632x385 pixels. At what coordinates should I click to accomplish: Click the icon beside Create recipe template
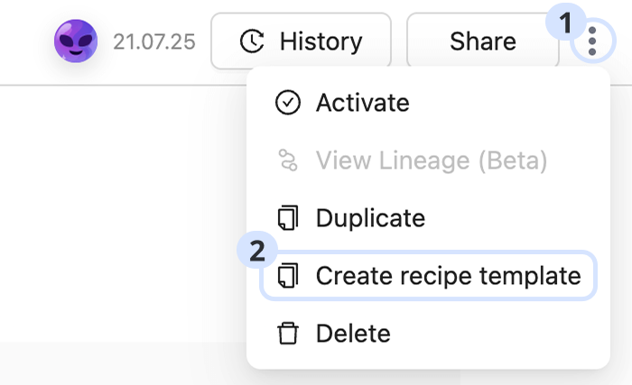coord(287,276)
